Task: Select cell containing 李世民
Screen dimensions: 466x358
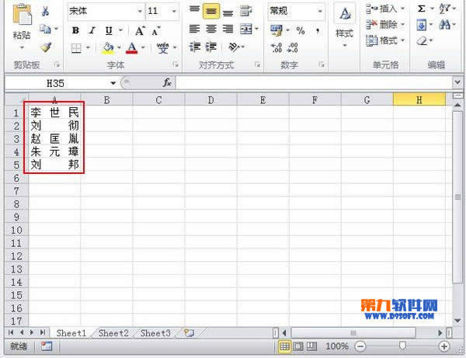Action: (54, 113)
